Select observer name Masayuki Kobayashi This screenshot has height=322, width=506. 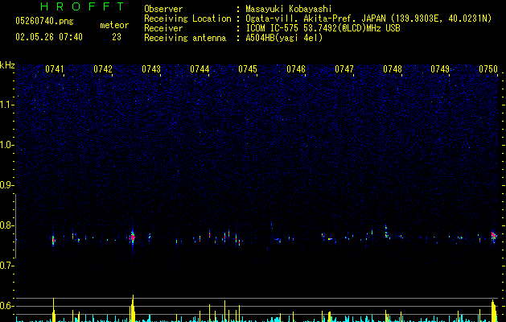(x=289, y=9)
